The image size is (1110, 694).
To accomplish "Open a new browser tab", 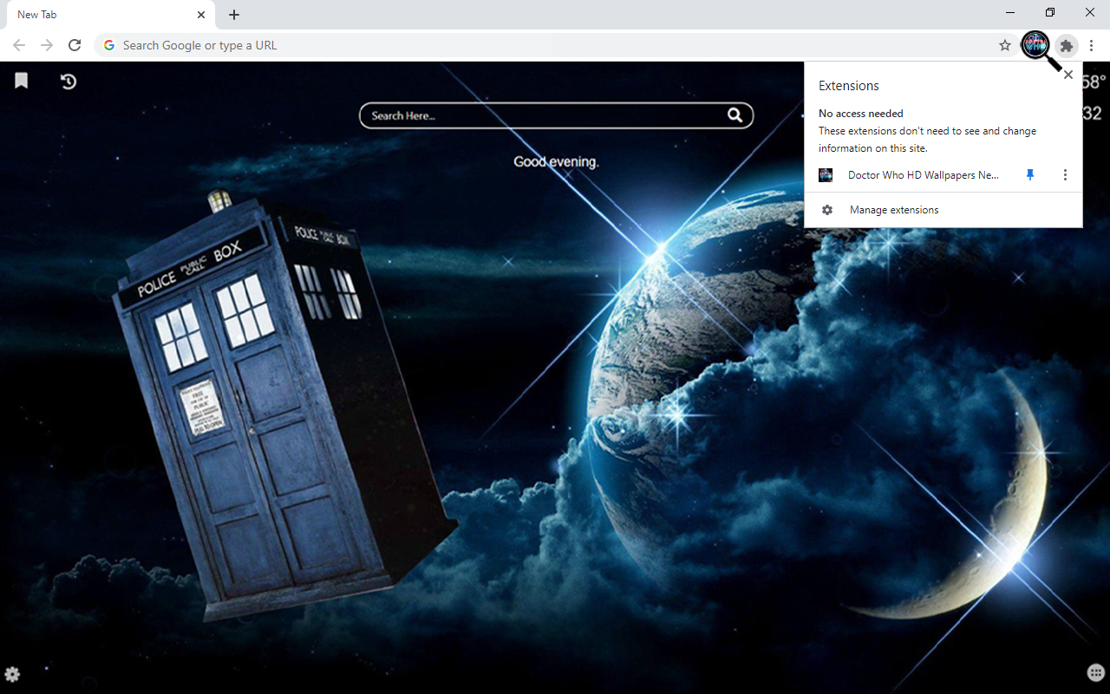I will (233, 14).
